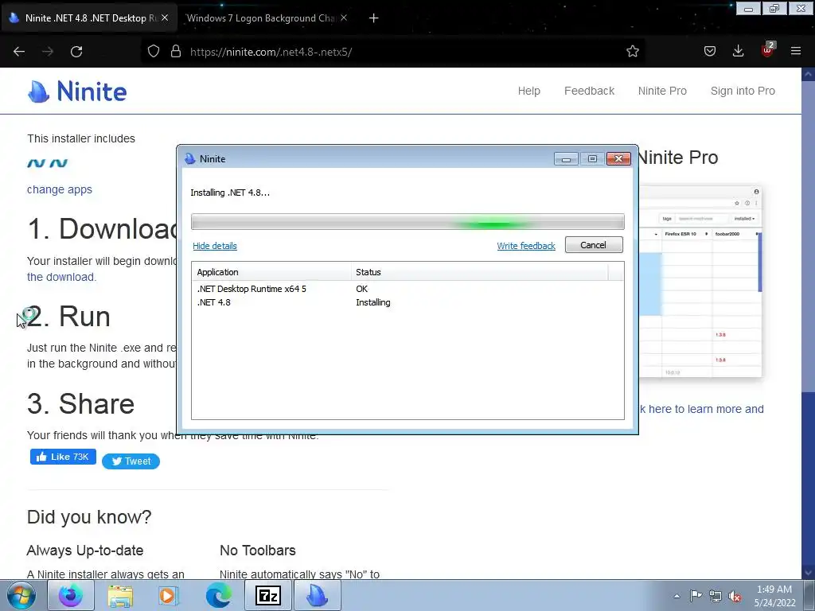Click the Application column header
The image size is (815, 611).
pyautogui.click(x=271, y=272)
